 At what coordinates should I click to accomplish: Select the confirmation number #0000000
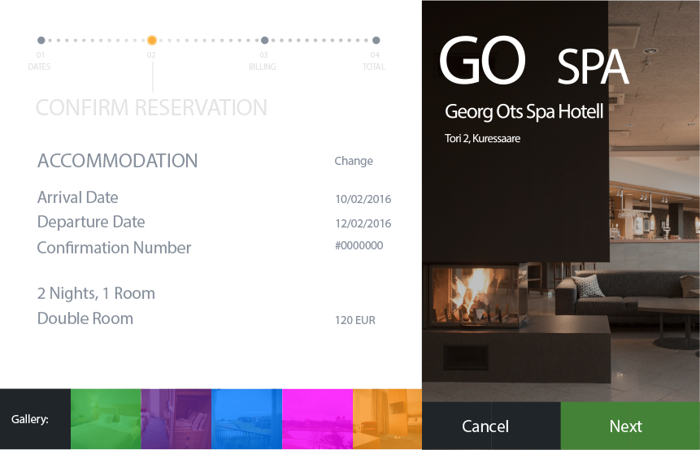[359, 246]
